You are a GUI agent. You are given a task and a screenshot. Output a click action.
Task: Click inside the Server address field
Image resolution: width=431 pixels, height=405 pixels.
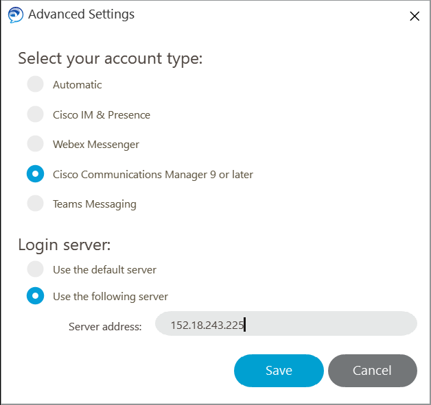(286, 323)
